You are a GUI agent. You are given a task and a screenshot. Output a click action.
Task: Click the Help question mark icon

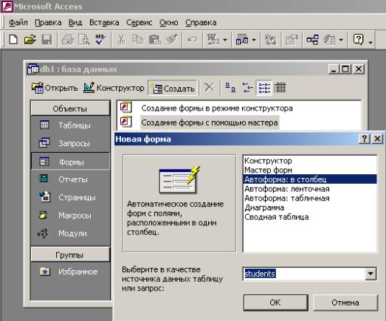[359, 39]
